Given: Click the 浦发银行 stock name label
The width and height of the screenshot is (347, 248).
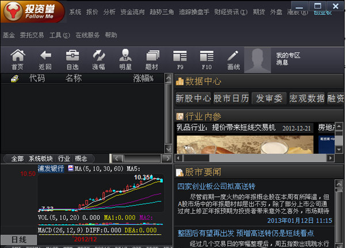Looking at the screenshot, I should [51, 169].
